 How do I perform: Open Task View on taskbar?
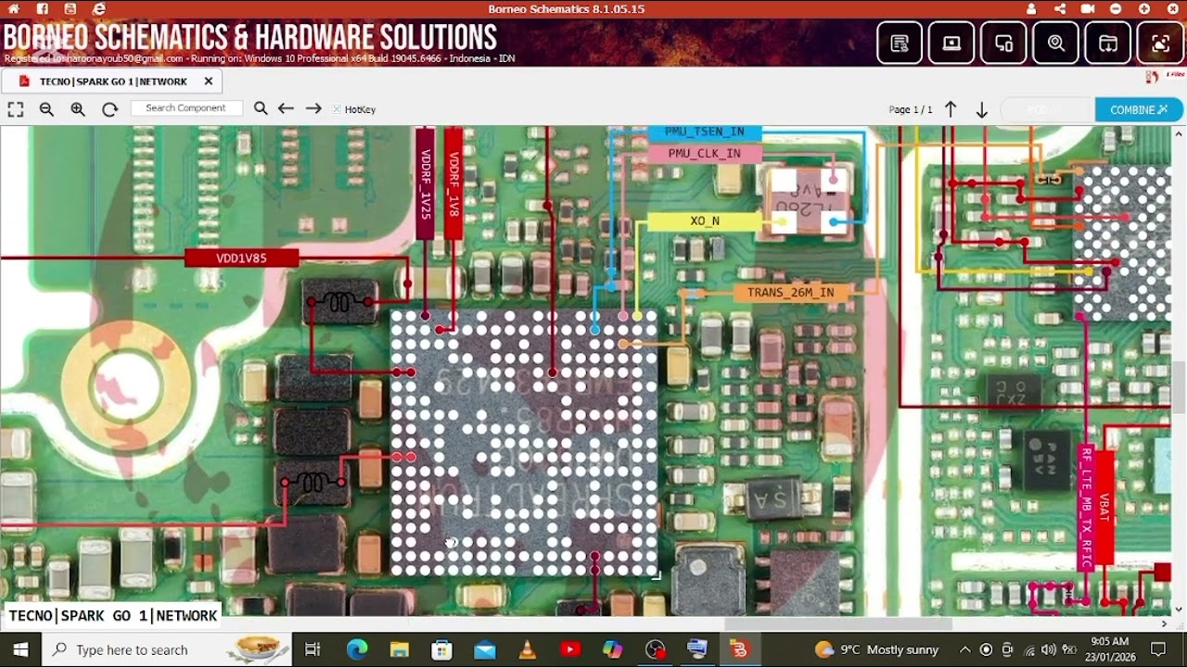point(313,649)
